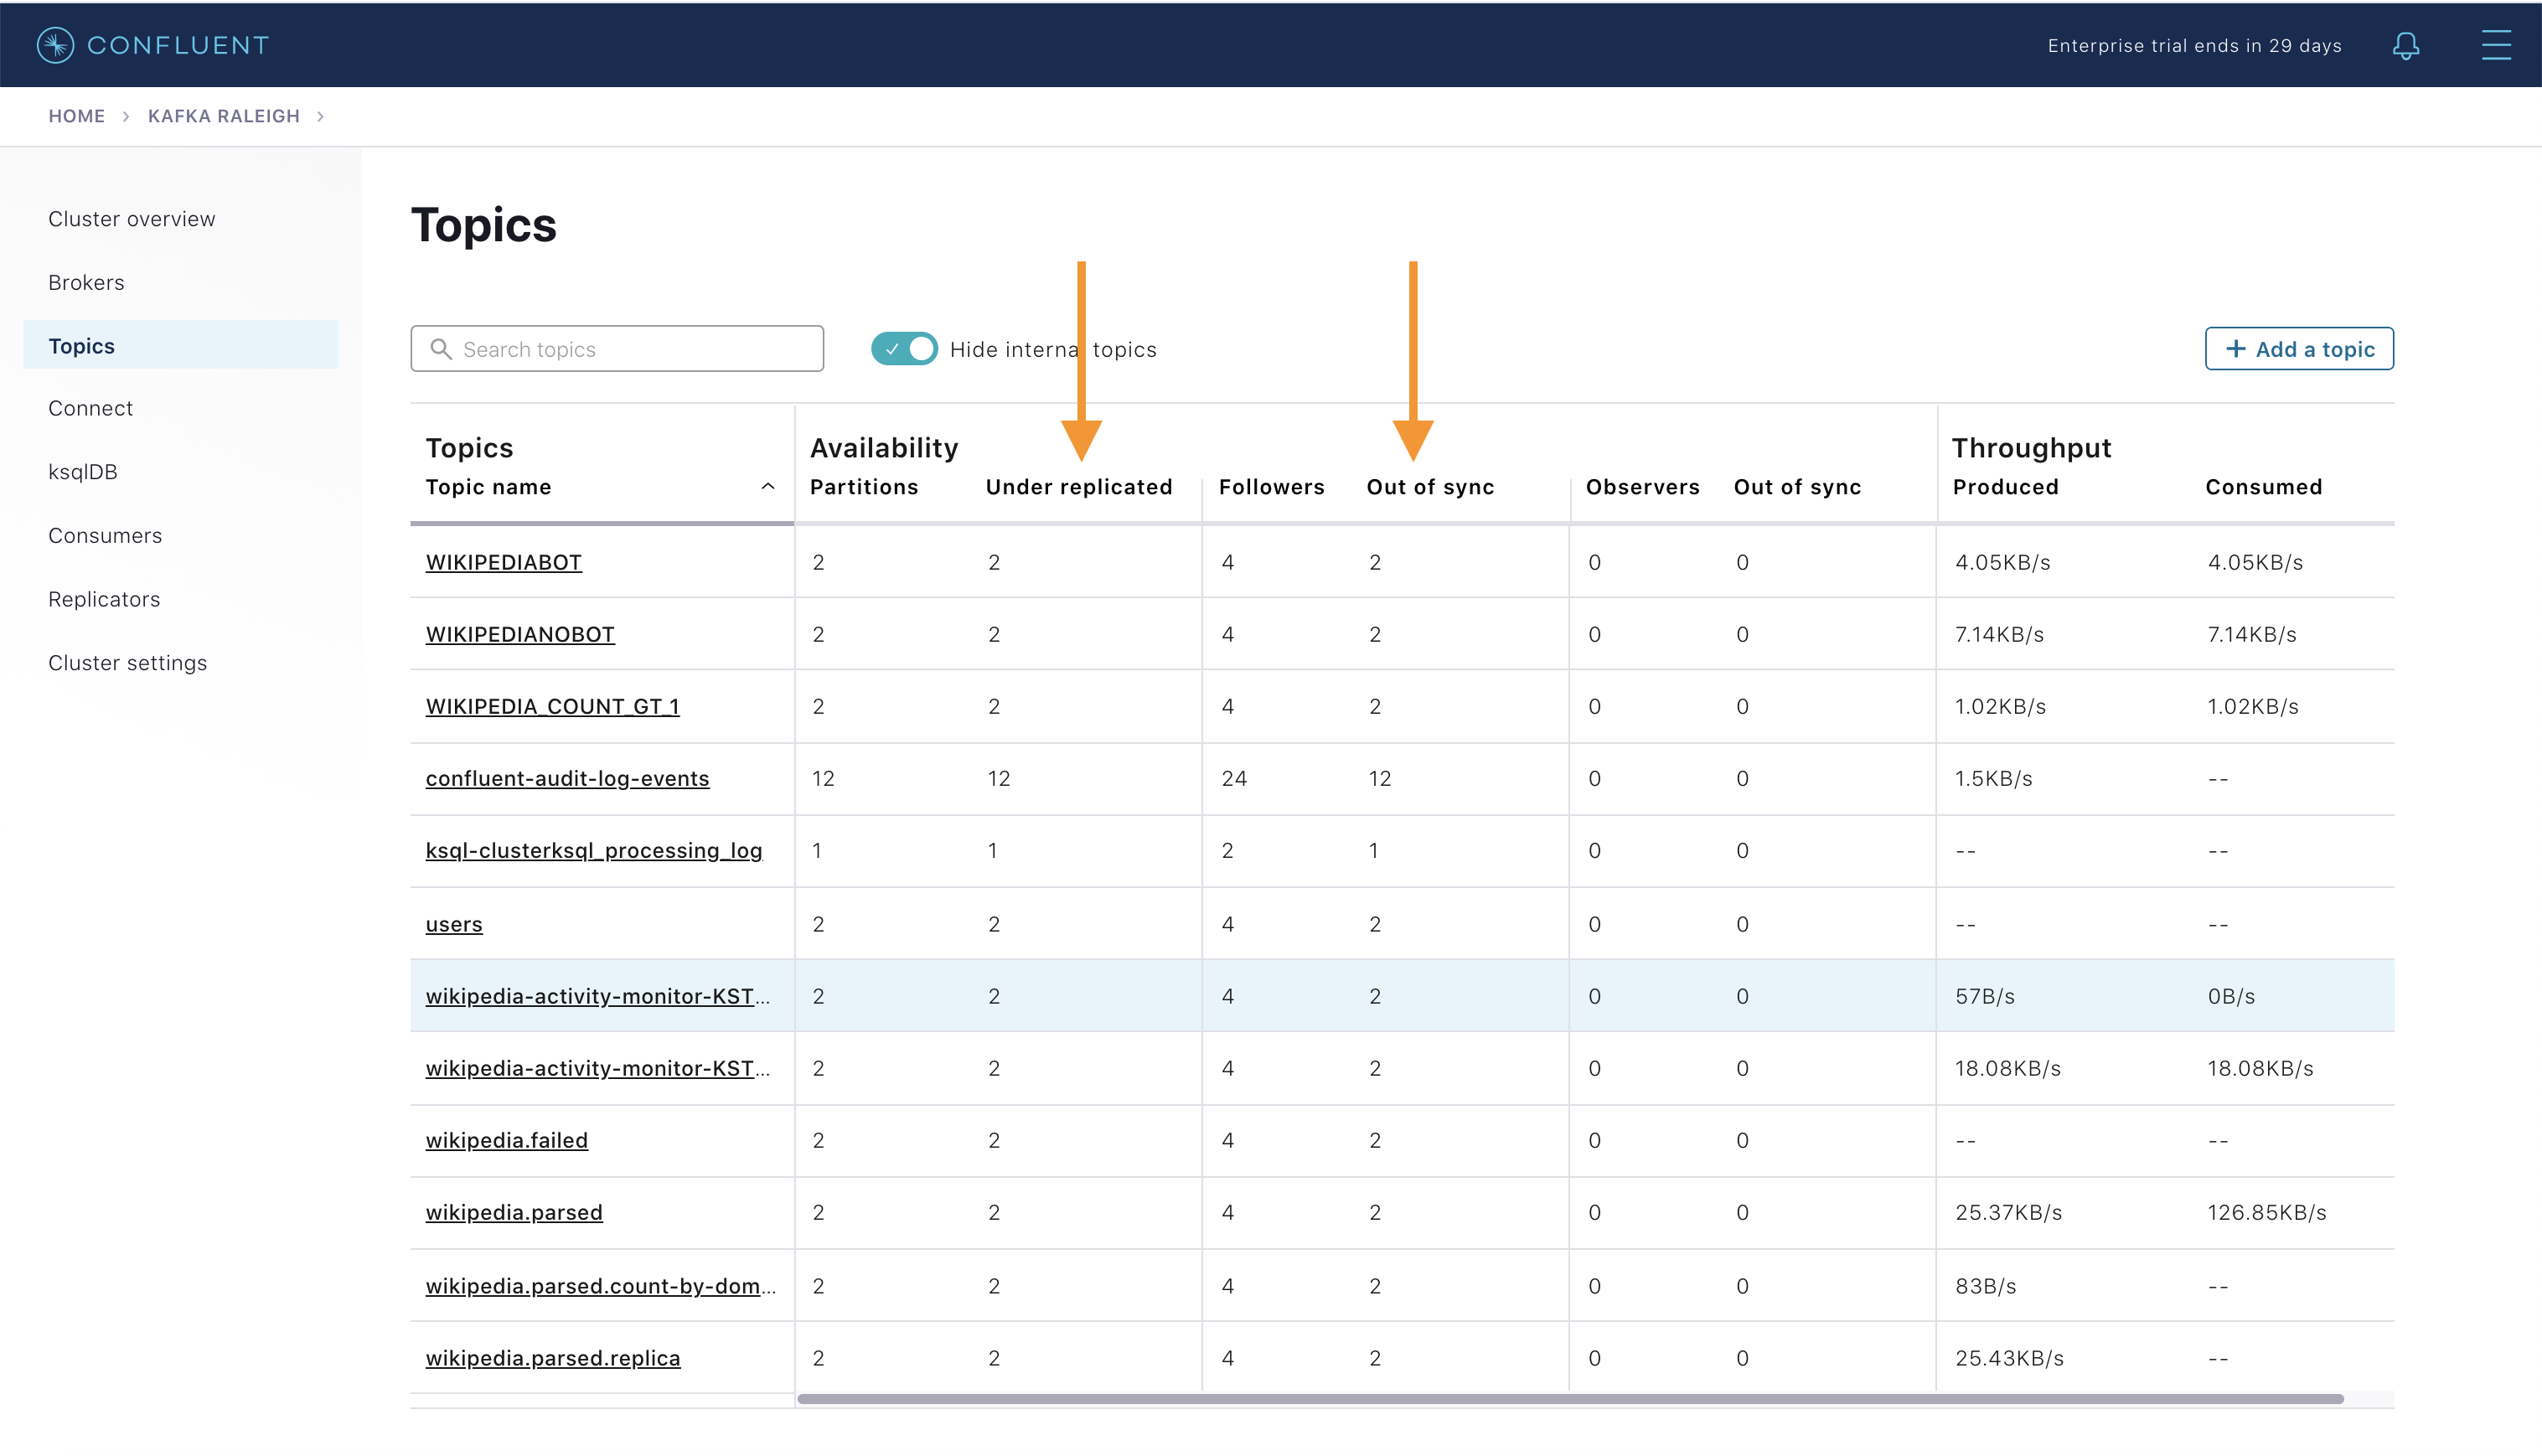2542x1456 pixels.
Task: Open WIKIPEDIA_COUNT_GT_1 topic
Action: 553,706
